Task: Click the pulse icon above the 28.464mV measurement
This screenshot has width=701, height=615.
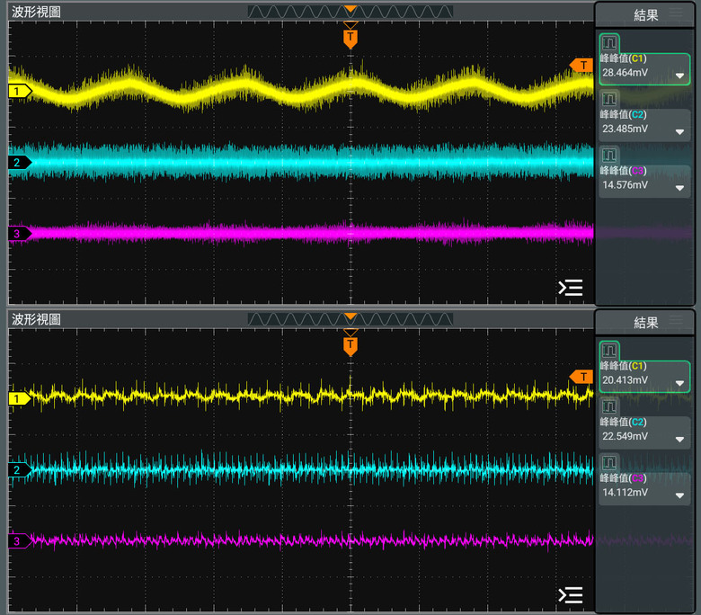Action: tap(610, 42)
